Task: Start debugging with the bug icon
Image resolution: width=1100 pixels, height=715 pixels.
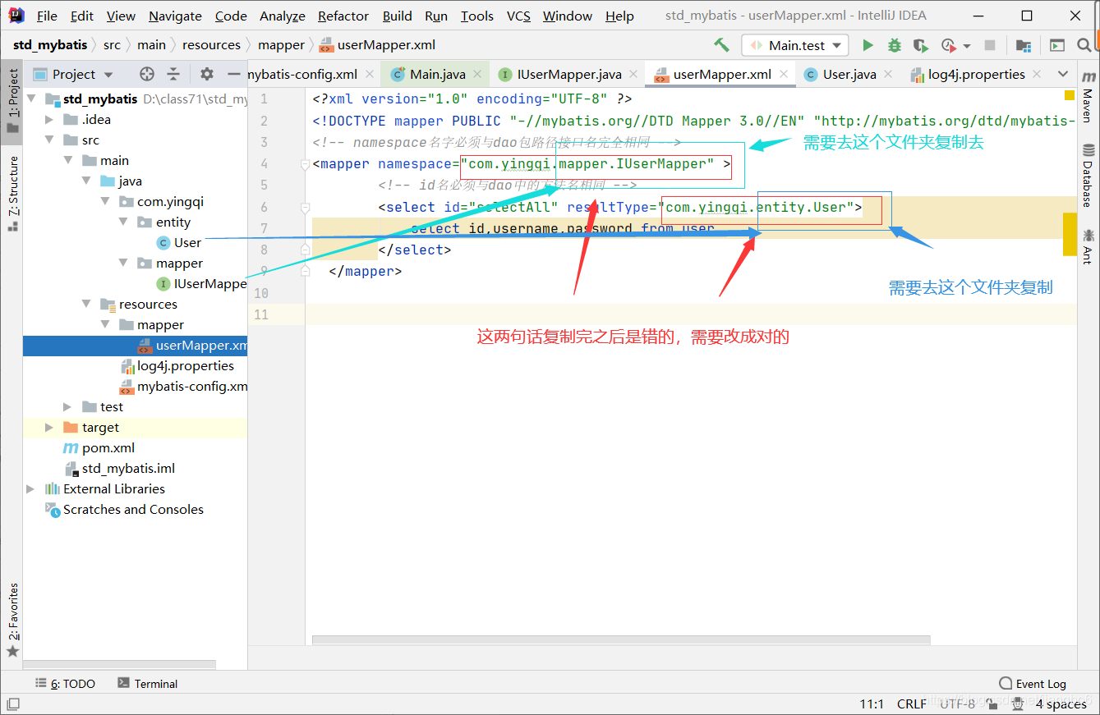Action: pyautogui.click(x=895, y=45)
